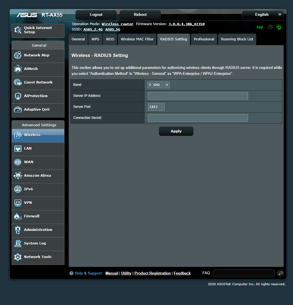Open Network Map via its globe icon

(x=18, y=55)
